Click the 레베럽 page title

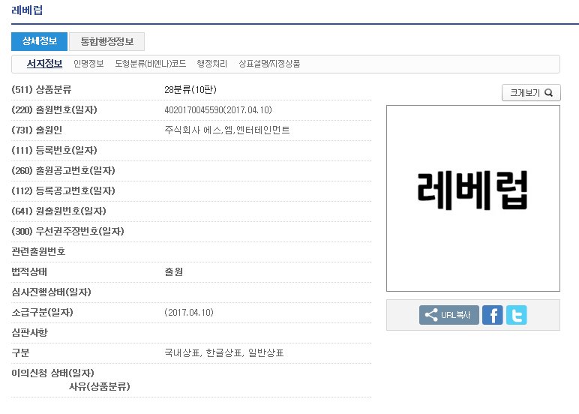tap(27, 10)
